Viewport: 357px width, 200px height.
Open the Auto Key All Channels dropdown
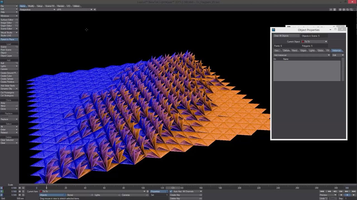pos(187,191)
